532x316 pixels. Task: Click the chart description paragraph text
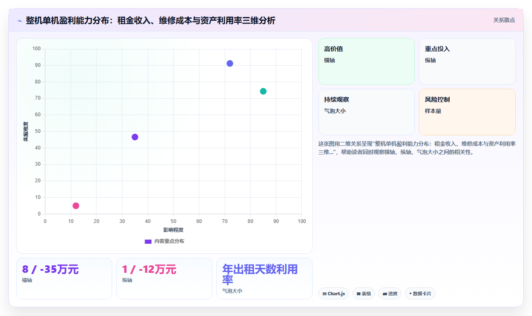(x=417, y=148)
